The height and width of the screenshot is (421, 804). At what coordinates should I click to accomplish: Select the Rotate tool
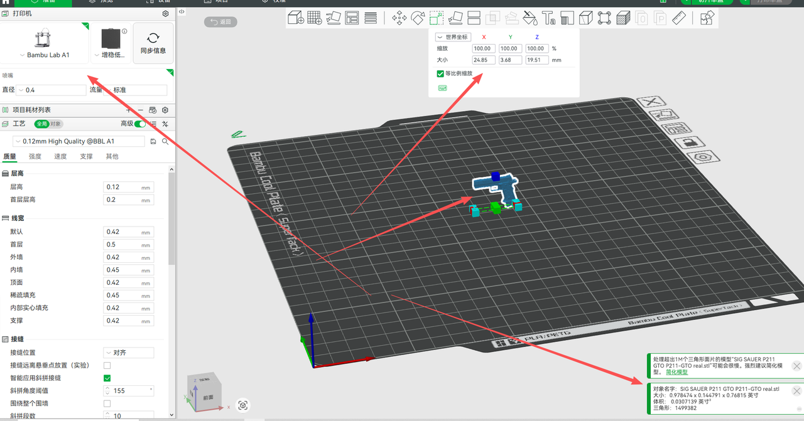click(418, 18)
